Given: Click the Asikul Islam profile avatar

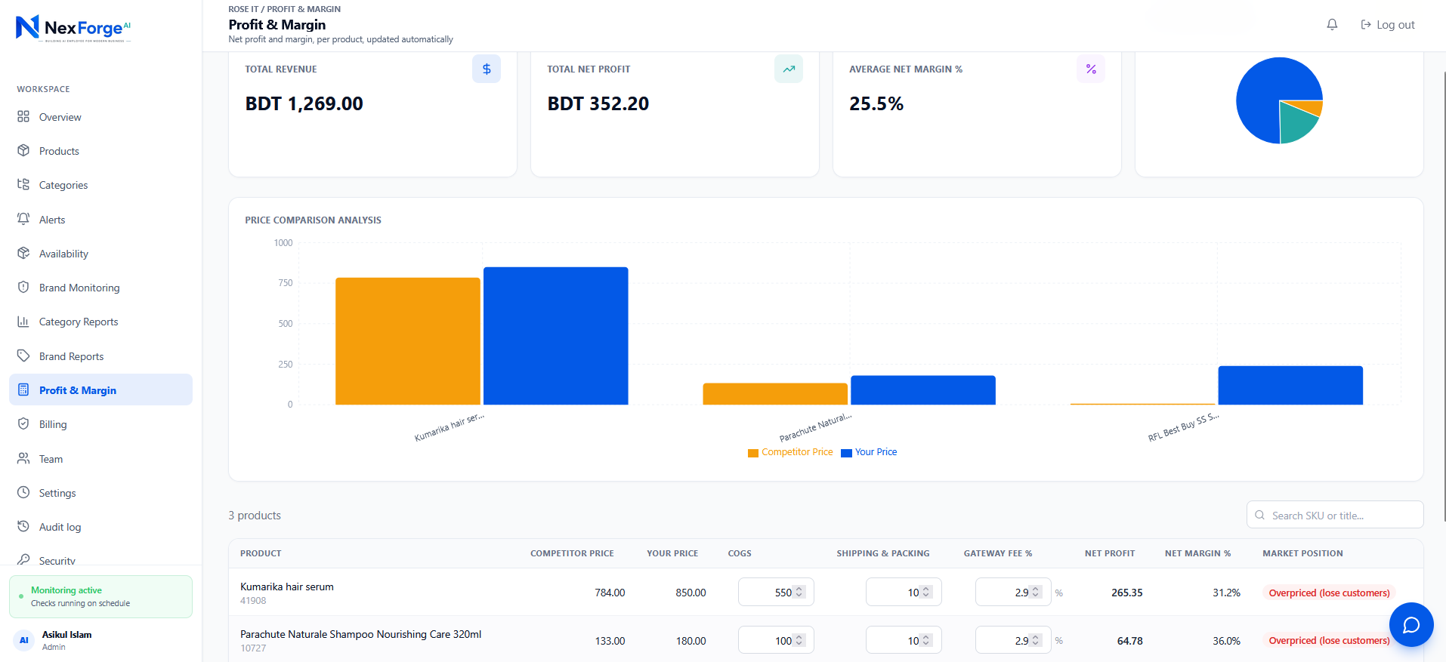Looking at the screenshot, I should (23, 640).
